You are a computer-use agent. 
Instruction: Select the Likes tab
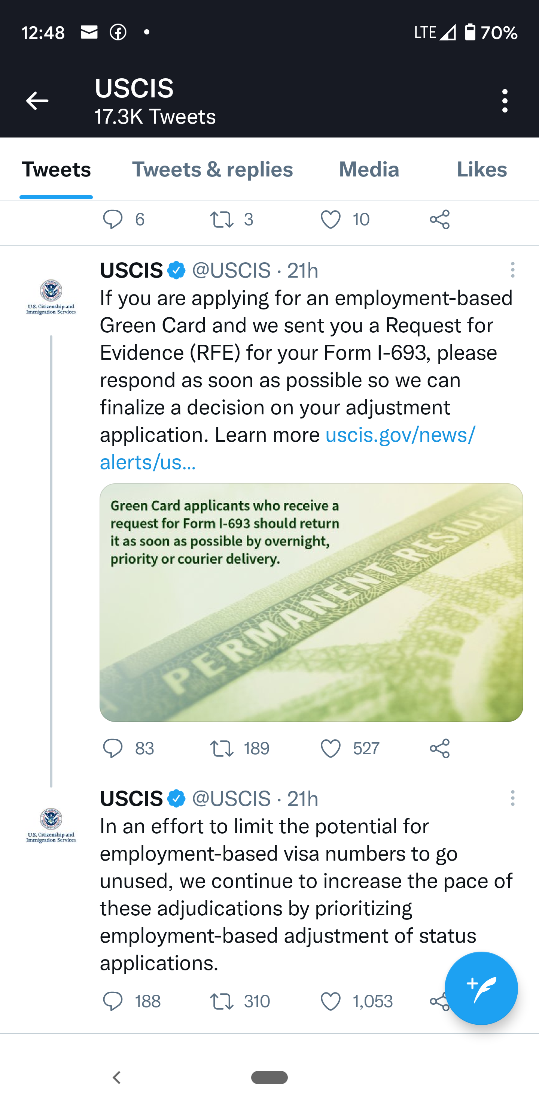pos(481,169)
